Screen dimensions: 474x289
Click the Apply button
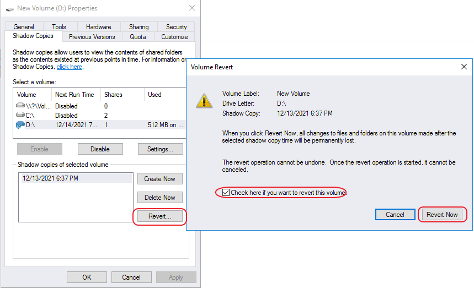(176, 277)
